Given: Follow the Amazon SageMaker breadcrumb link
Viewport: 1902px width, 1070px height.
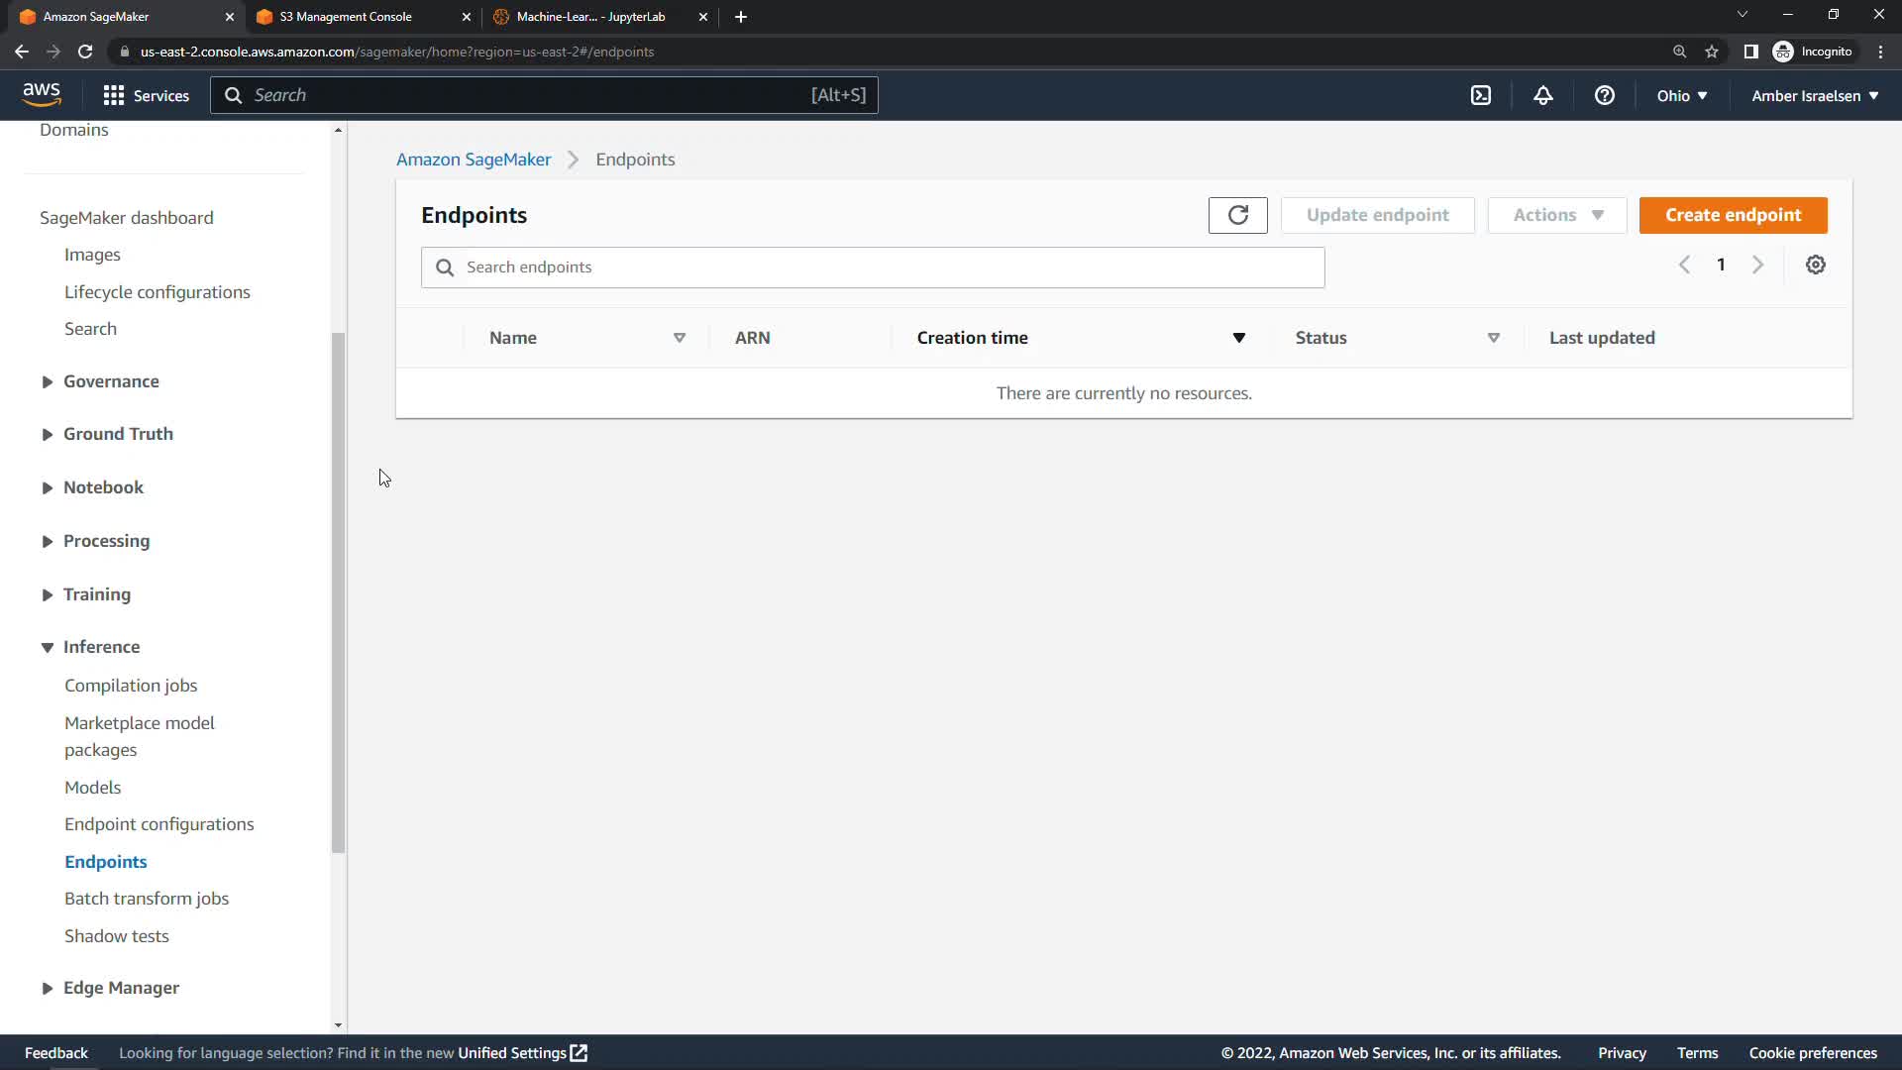Looking at the screenshot, I should pos(473,160).
